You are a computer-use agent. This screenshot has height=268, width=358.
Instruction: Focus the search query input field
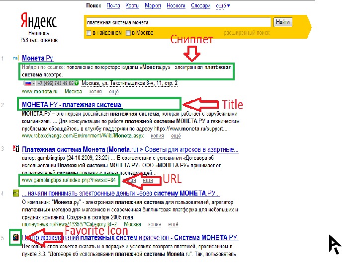(x=178, y=22)
